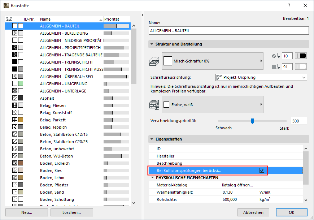This screenshot has width=314, height=220.
Task: Select the Beton, WU-Beton row
Action: click(x=68, y=156)
